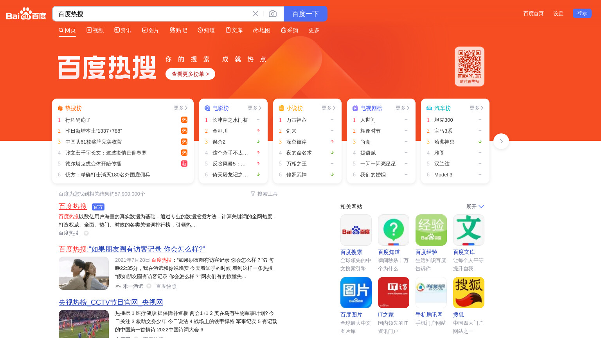The width and height of the screenshot is (601, 338).
Task: Switch to the 知道 tab
Action: pyautogui.click(x=206, y=30)
